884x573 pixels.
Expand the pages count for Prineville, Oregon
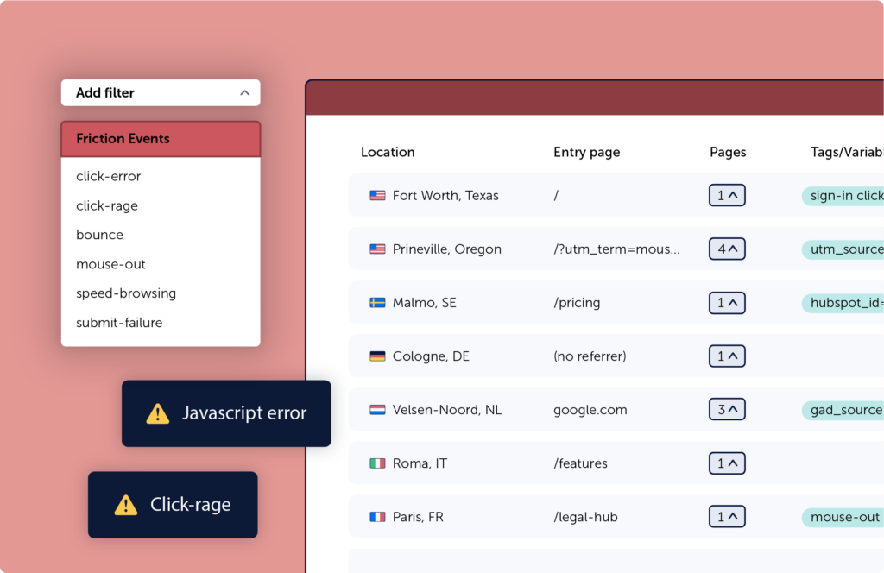[727, 249]
